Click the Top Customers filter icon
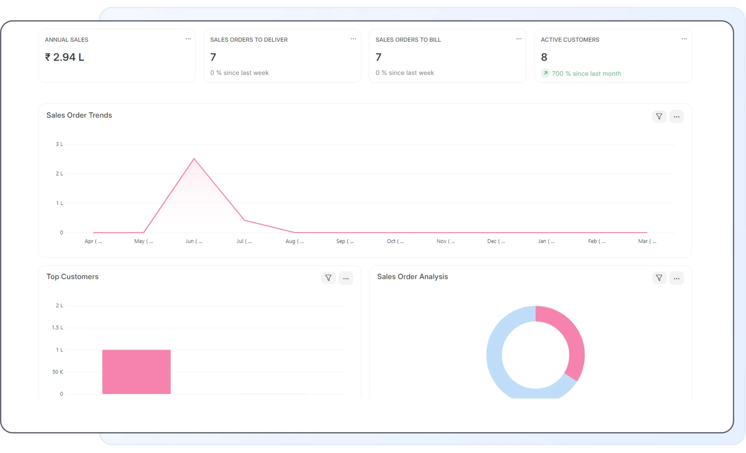The height and width of the screenshot is (453, 746). (328, 278)
